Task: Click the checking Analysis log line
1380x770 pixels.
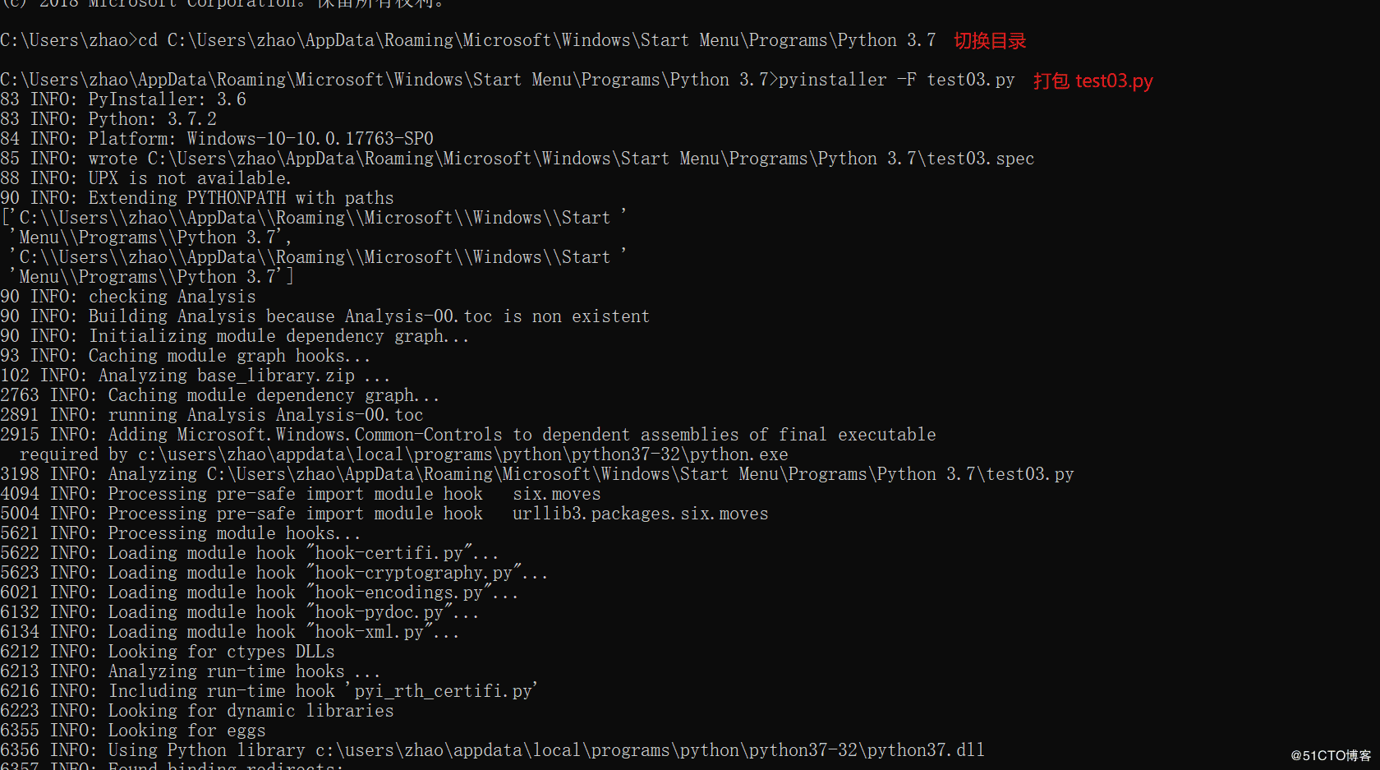Action: 172,297
